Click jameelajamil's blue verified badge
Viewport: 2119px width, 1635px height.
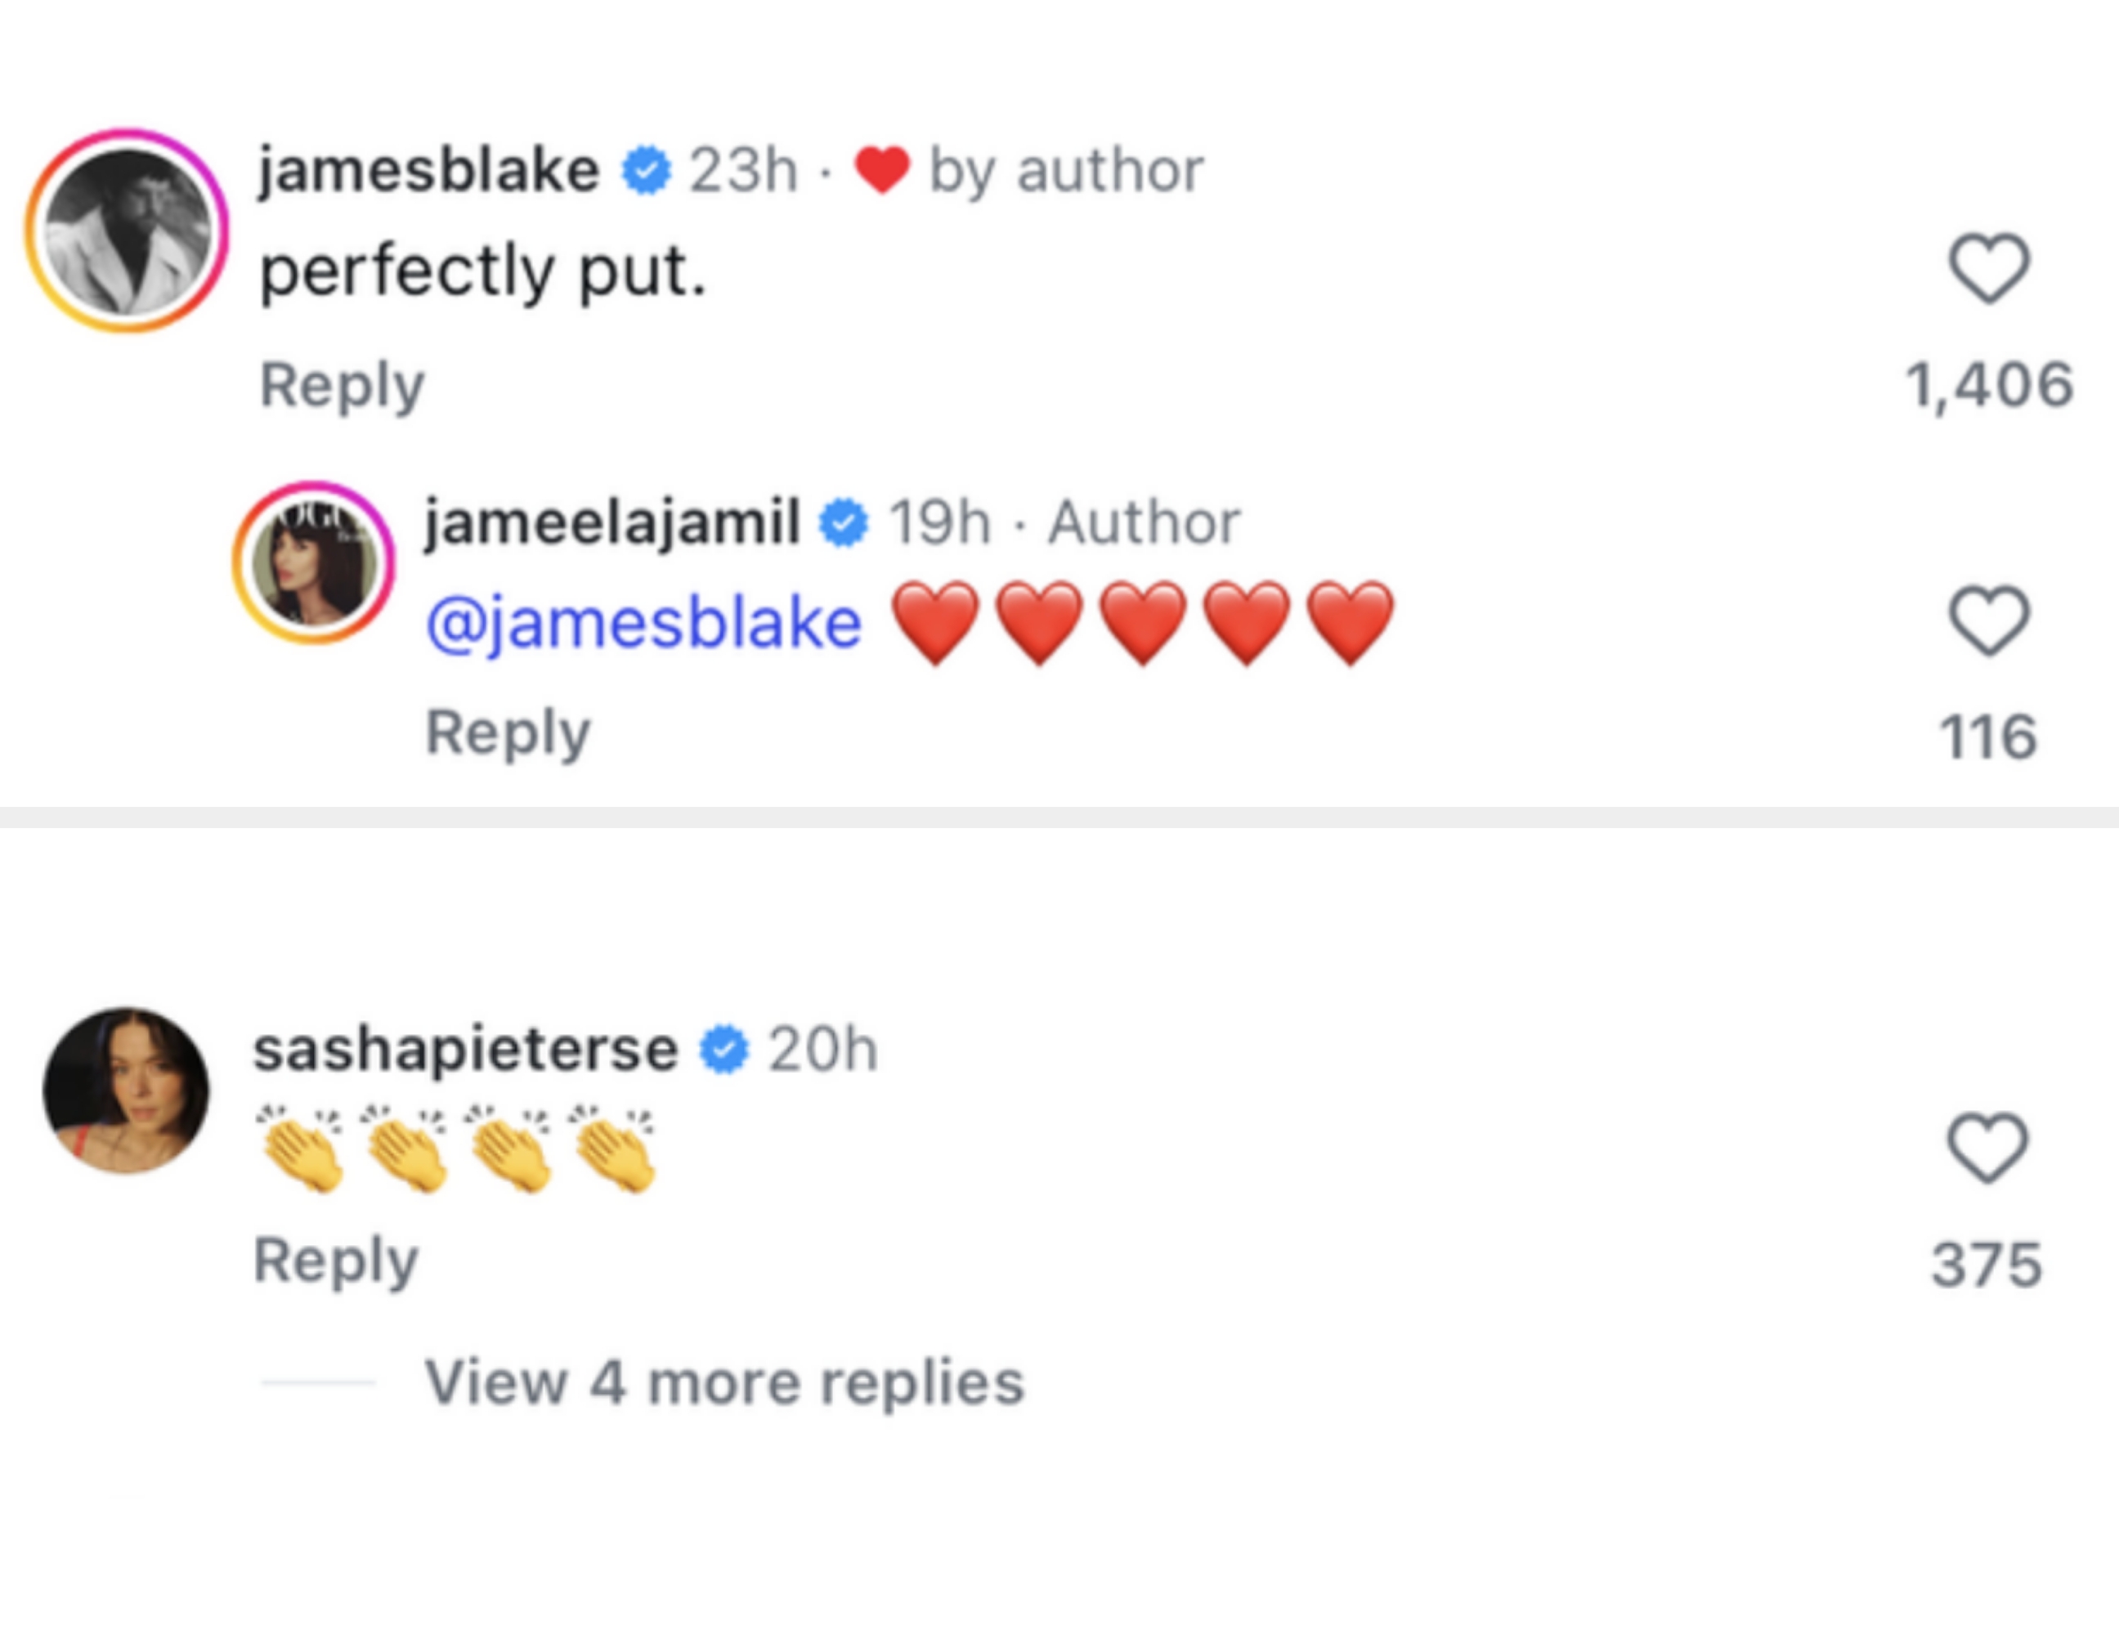pyautogui.click(x=844, y=524)
